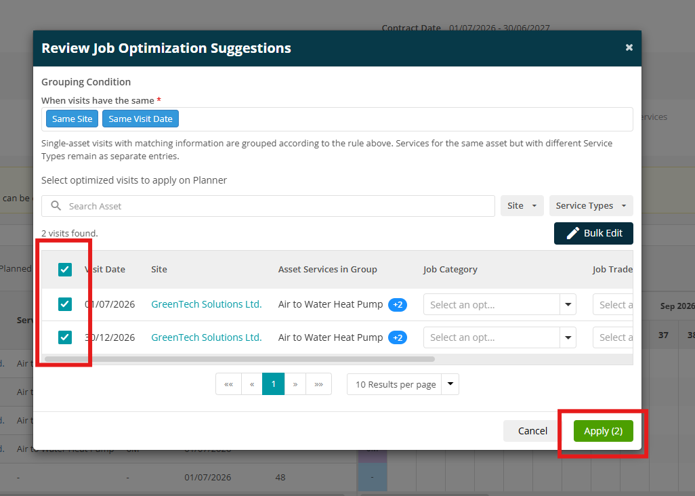Go to first page of results
Viewport: 695px width, 496px height.
(229, 384)
